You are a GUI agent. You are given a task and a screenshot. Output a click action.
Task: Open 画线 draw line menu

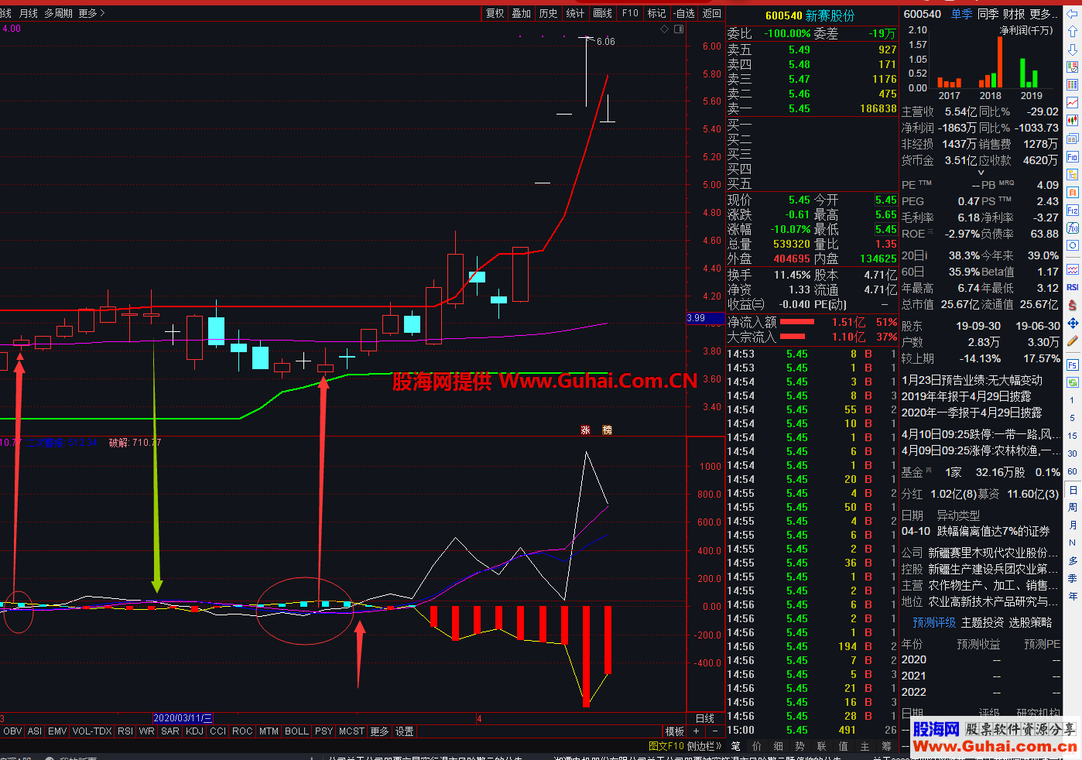pyautogui.click(x=603, y=13)
